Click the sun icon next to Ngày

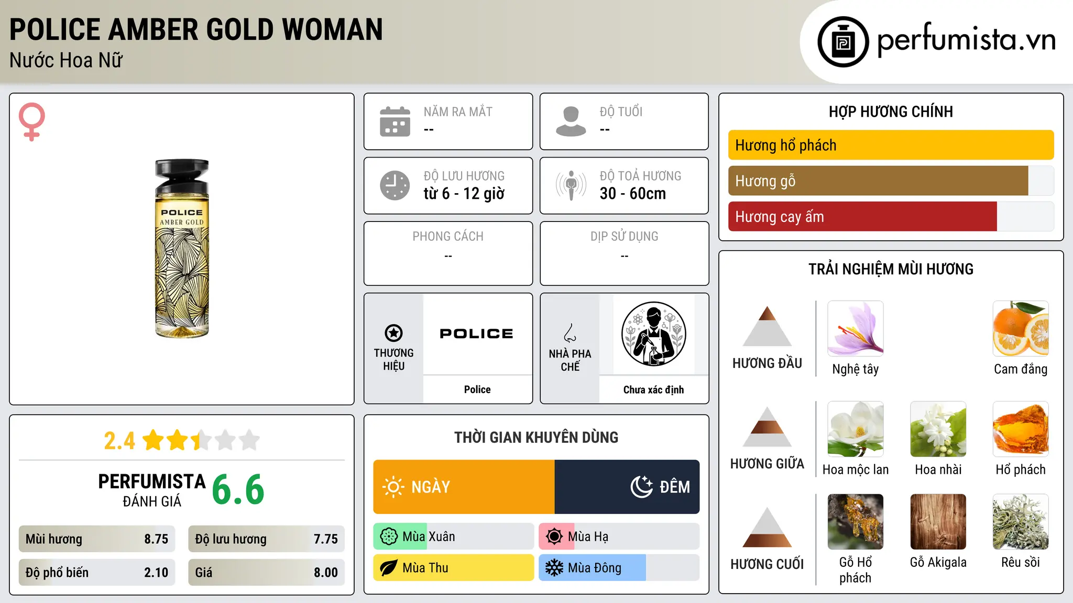(393, 487)
